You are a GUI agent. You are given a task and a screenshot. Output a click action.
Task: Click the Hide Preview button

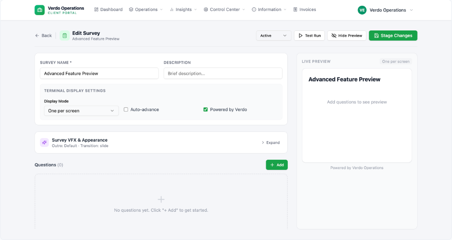(347, 35)
